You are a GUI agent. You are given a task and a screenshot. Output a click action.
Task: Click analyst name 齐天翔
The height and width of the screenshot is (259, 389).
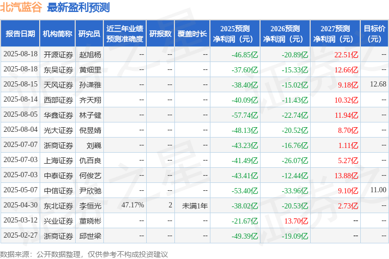pos(90,100)
